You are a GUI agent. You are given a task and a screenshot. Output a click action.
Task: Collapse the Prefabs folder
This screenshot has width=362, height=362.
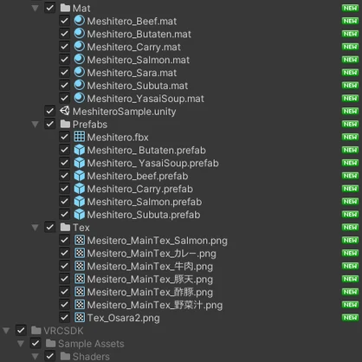(x=36, y=125)
